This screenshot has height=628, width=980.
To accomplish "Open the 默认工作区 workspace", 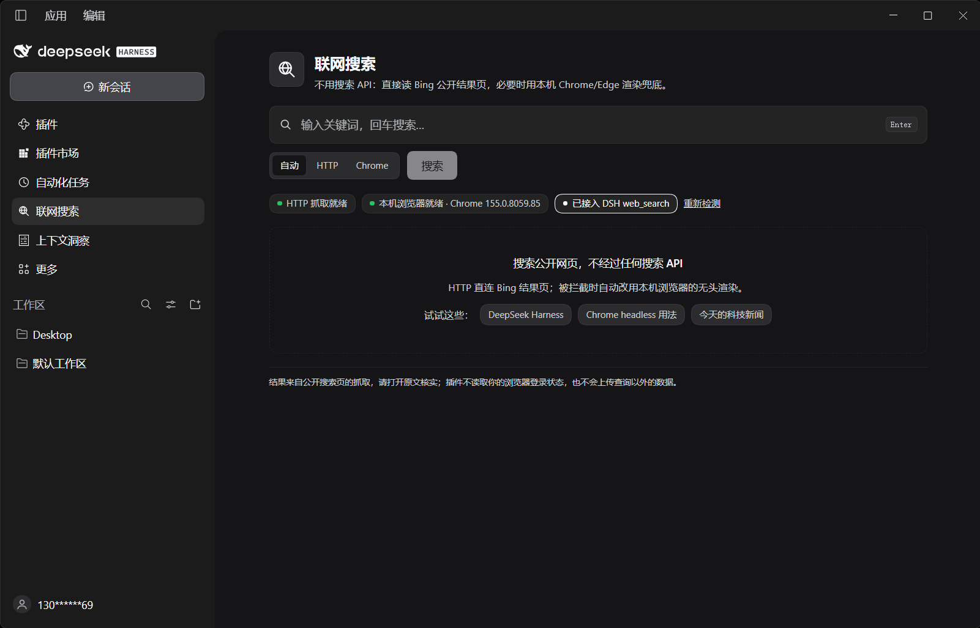I will (108, 363).
